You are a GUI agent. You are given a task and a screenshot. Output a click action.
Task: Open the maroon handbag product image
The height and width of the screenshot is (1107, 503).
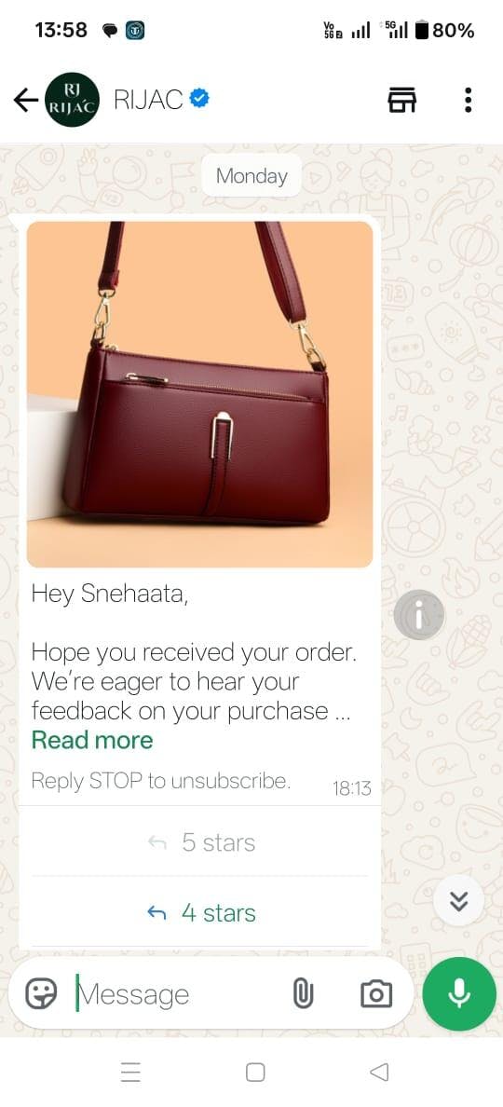(199, 394)
